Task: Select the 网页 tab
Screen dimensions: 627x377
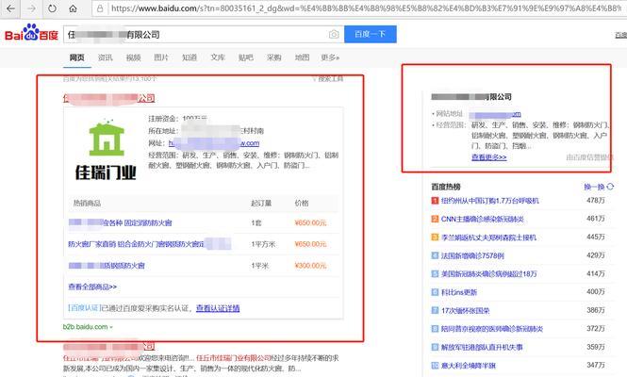Action: coord(76,57)
